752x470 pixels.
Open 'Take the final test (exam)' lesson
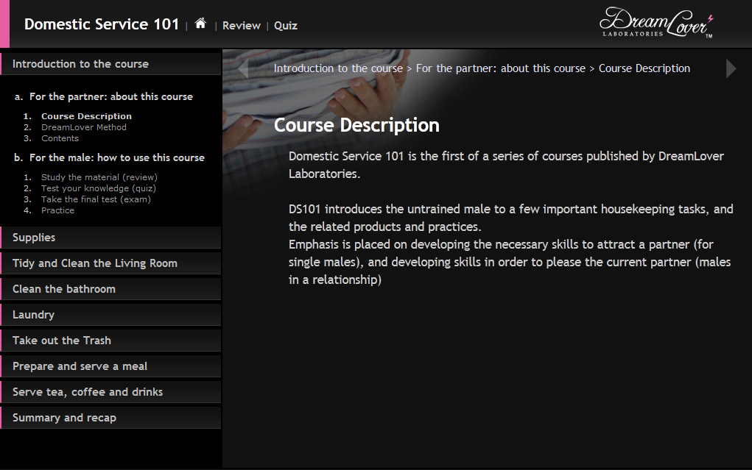pos(96,199)
